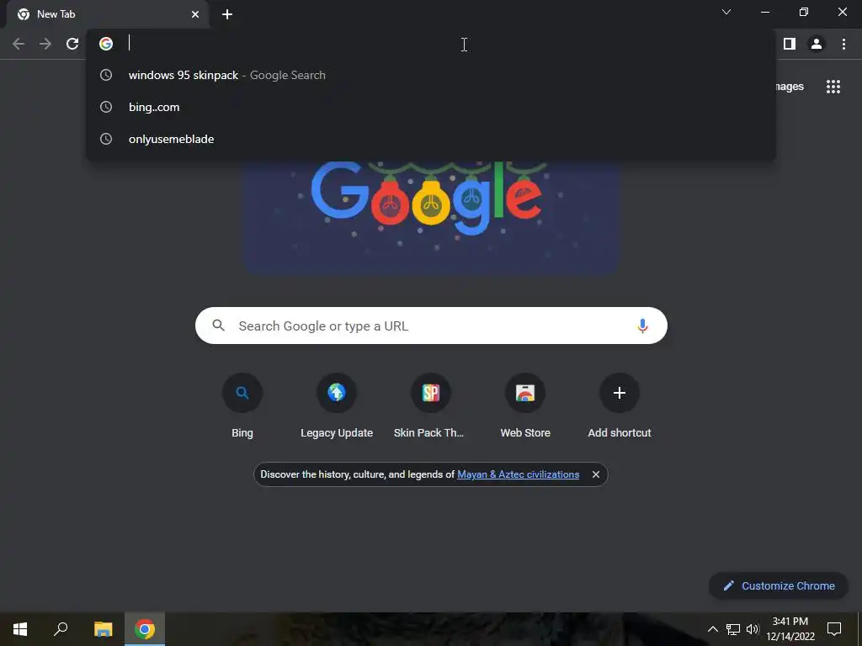Open Chrome three-dot menu
The height and width of the screenshot is (646, 862).
pos(843,44)
